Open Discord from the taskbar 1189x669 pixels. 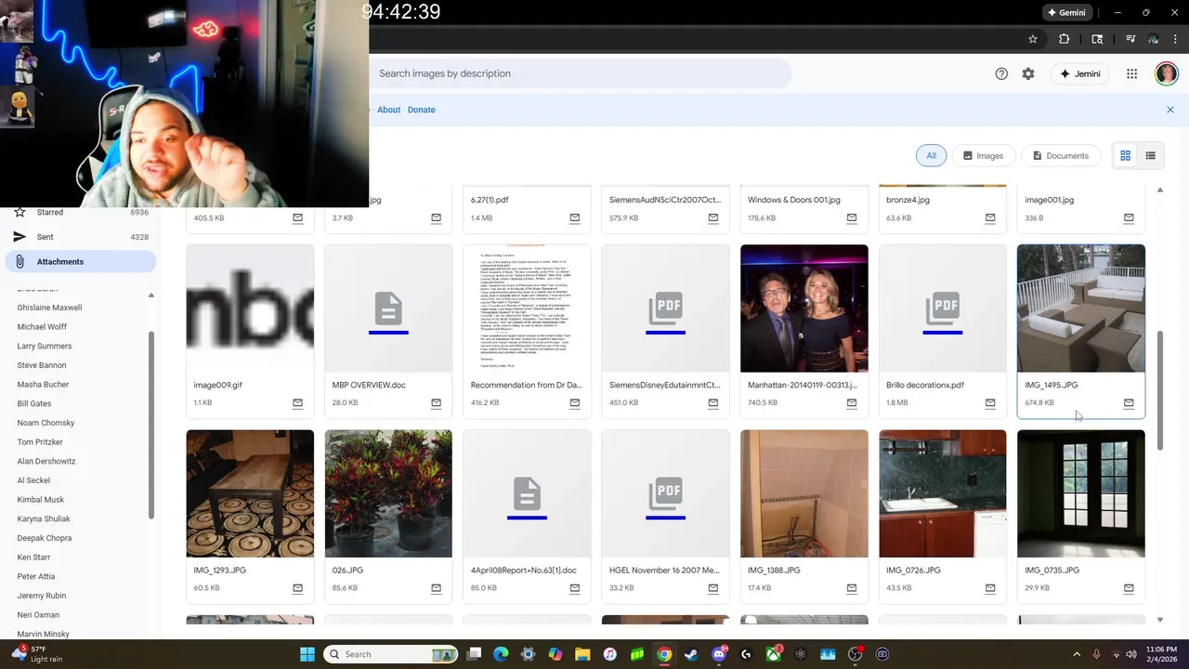(719, 654)
